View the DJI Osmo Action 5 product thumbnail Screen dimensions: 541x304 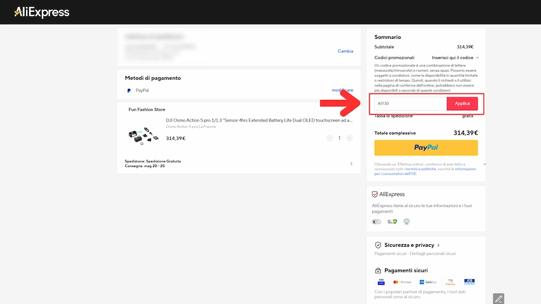(x=143, y=136)
